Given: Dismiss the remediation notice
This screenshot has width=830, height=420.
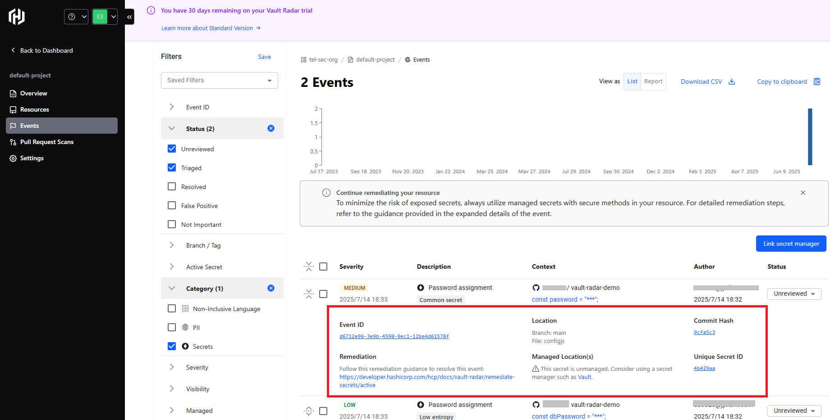Looking at the screenshot, I should click(803, 193).
